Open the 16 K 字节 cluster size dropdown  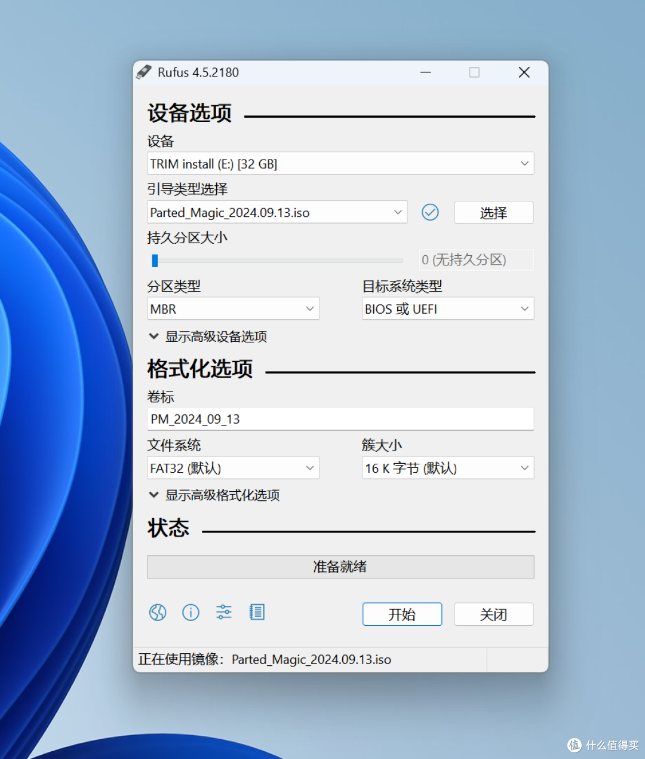point(448,468)
